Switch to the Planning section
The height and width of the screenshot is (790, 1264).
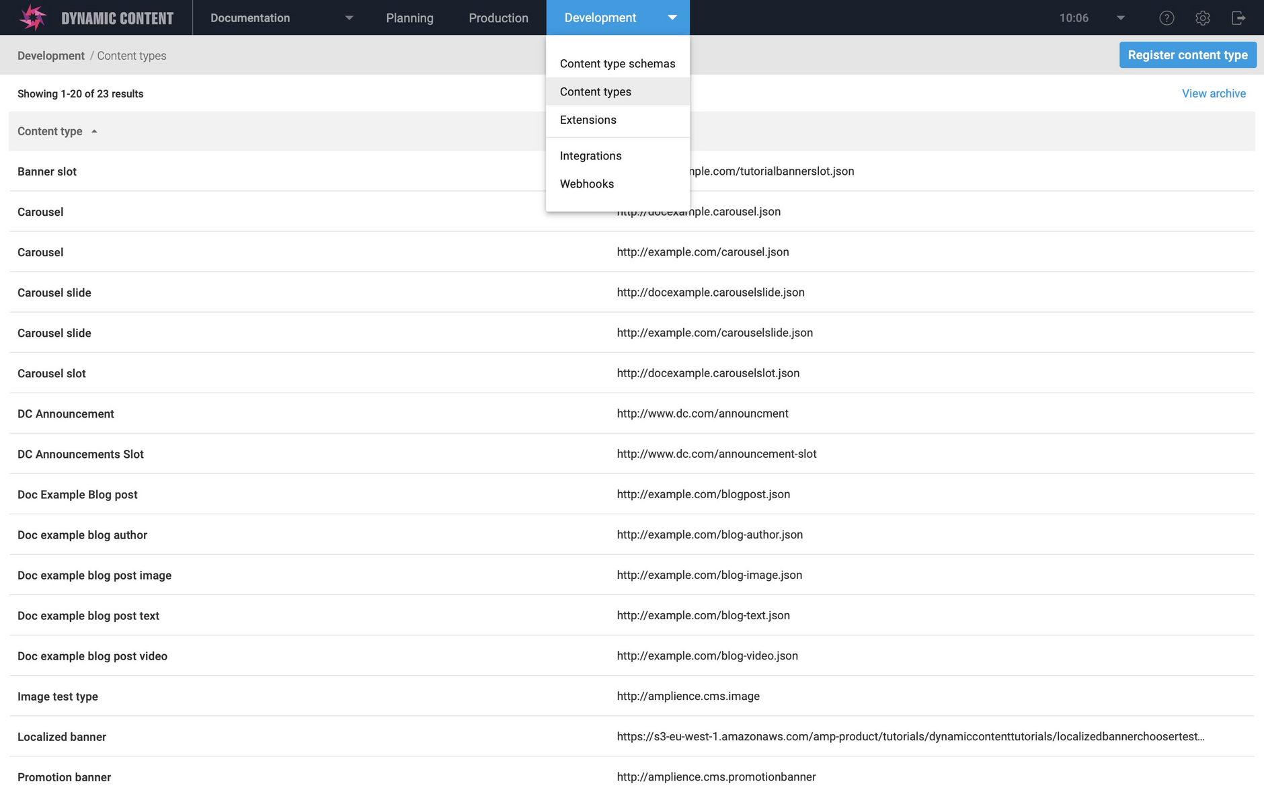tap(409, 17)
